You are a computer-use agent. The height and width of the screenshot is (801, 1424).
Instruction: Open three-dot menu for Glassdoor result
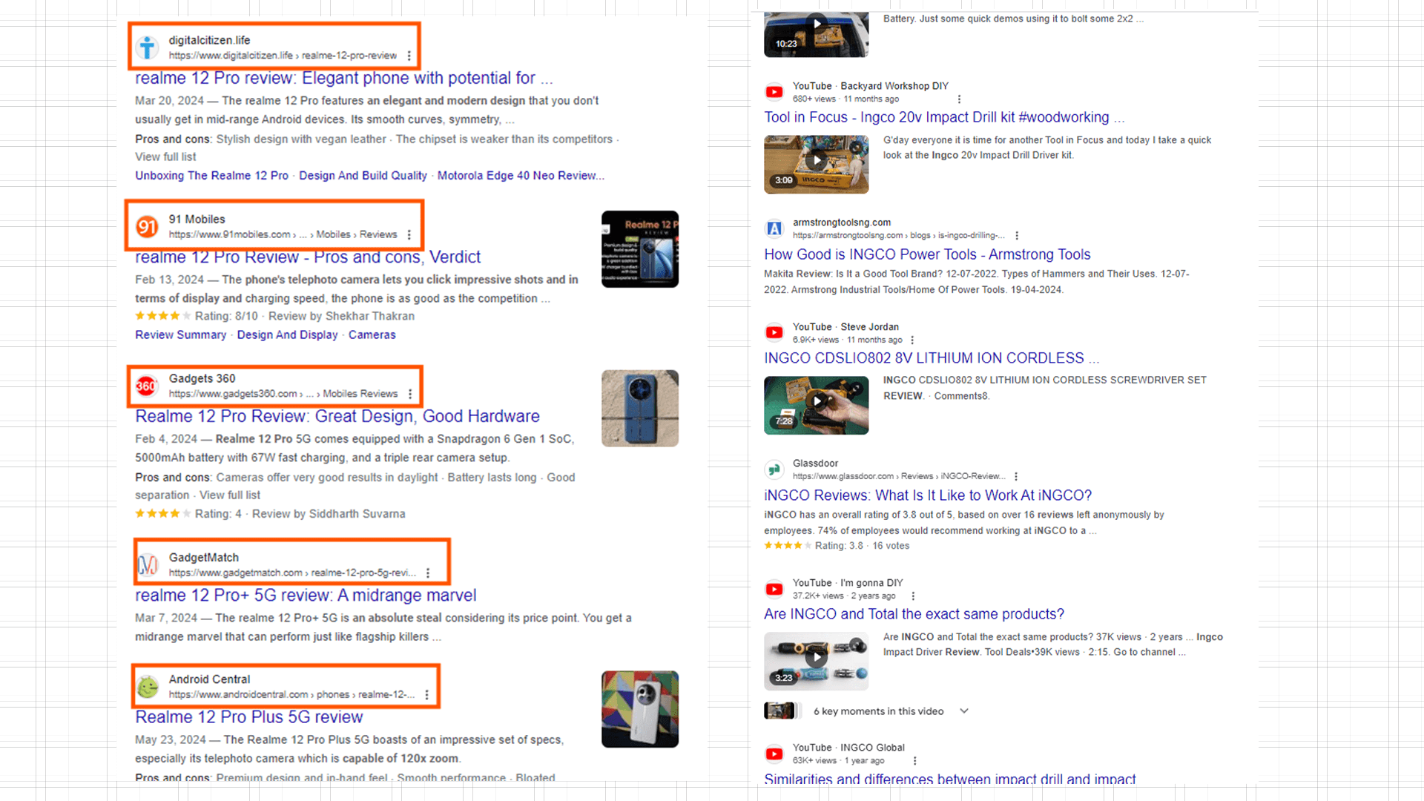pos(1016,477)
